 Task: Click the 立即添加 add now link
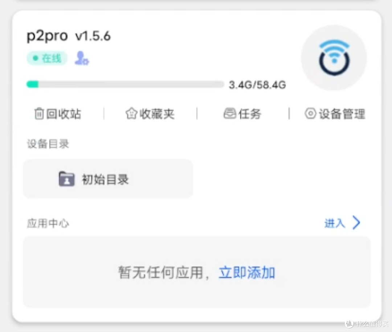pyautogui.click(x=247, y=272)
